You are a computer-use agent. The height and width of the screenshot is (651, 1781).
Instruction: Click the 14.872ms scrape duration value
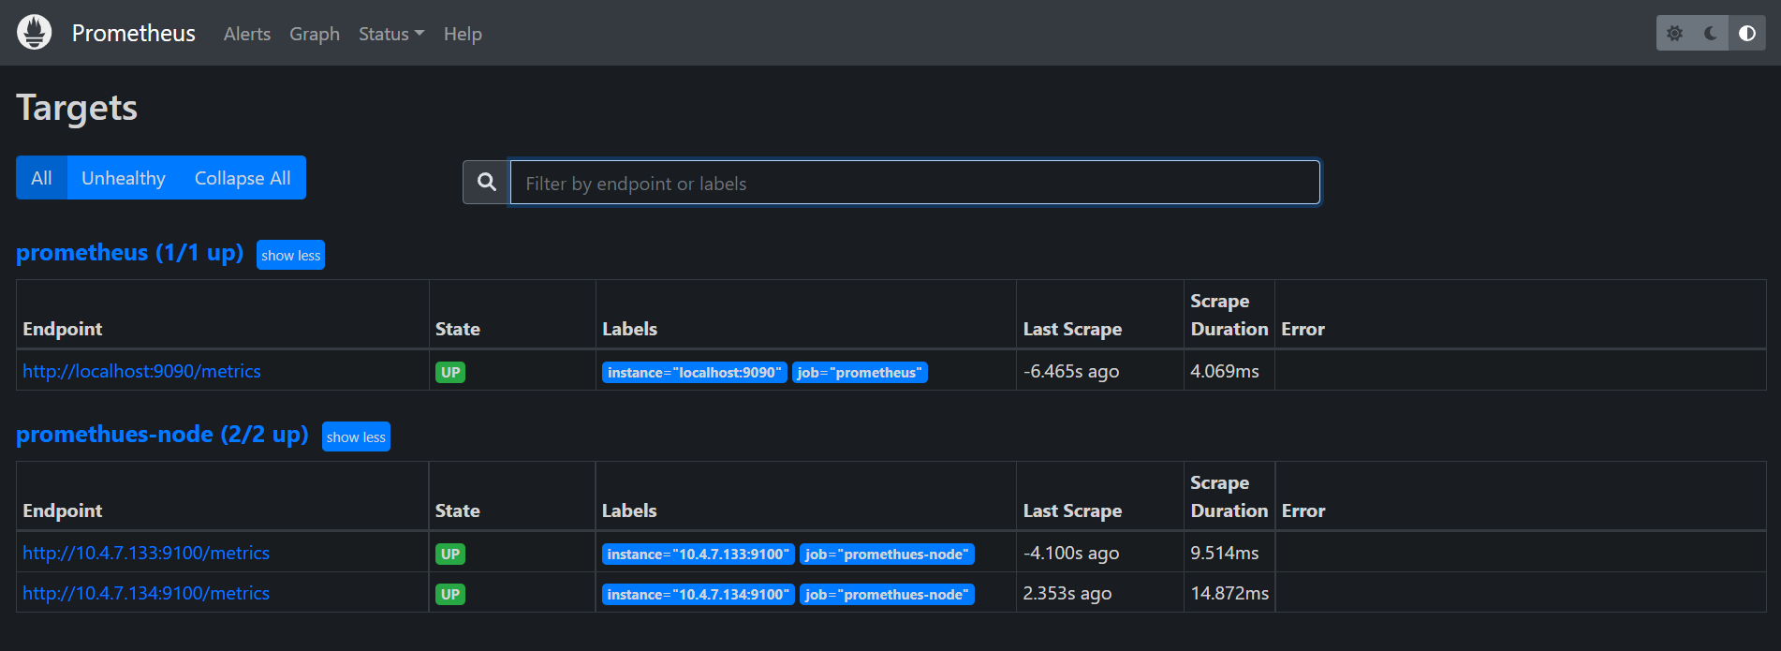point(1229,593)
